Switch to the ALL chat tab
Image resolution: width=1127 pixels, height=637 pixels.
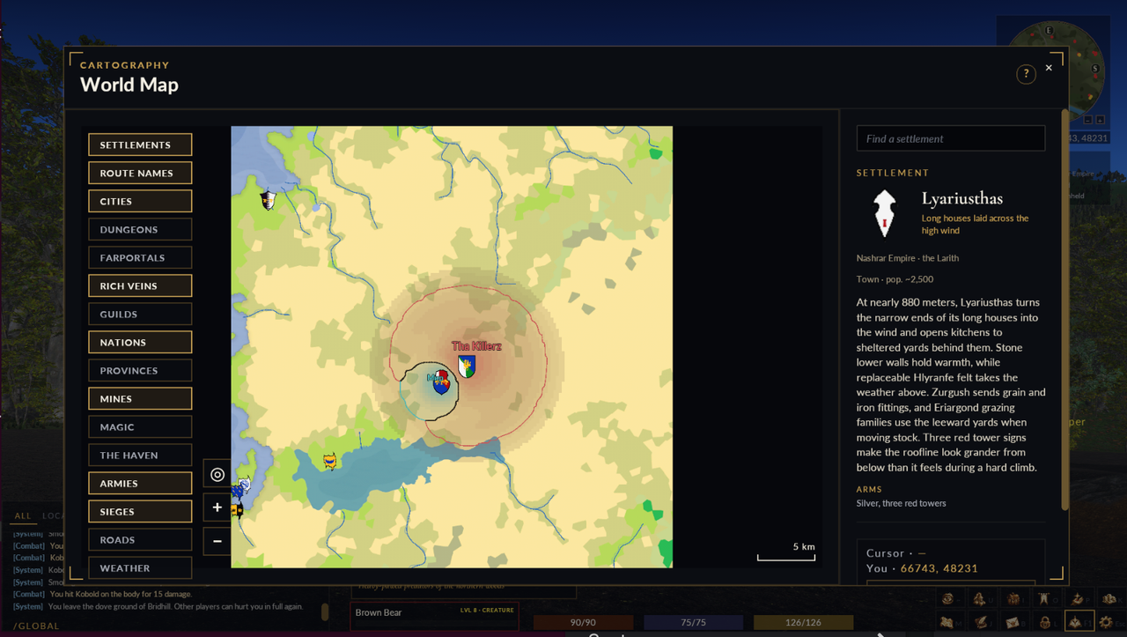[x=23, y=515]
